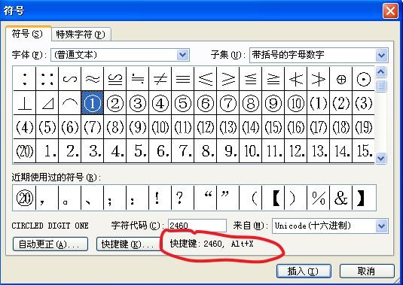Choose the right triangle ⊿ symbol

coord(47,103)
